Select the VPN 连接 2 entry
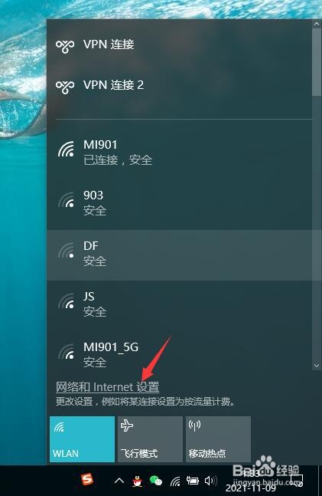This screenshot has height=496, width=322. pyautogui.click(x=179, y=85)
